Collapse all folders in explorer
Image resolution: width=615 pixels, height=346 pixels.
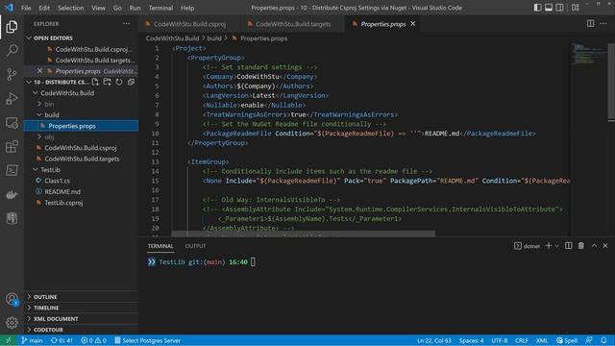tap(131, 82)
